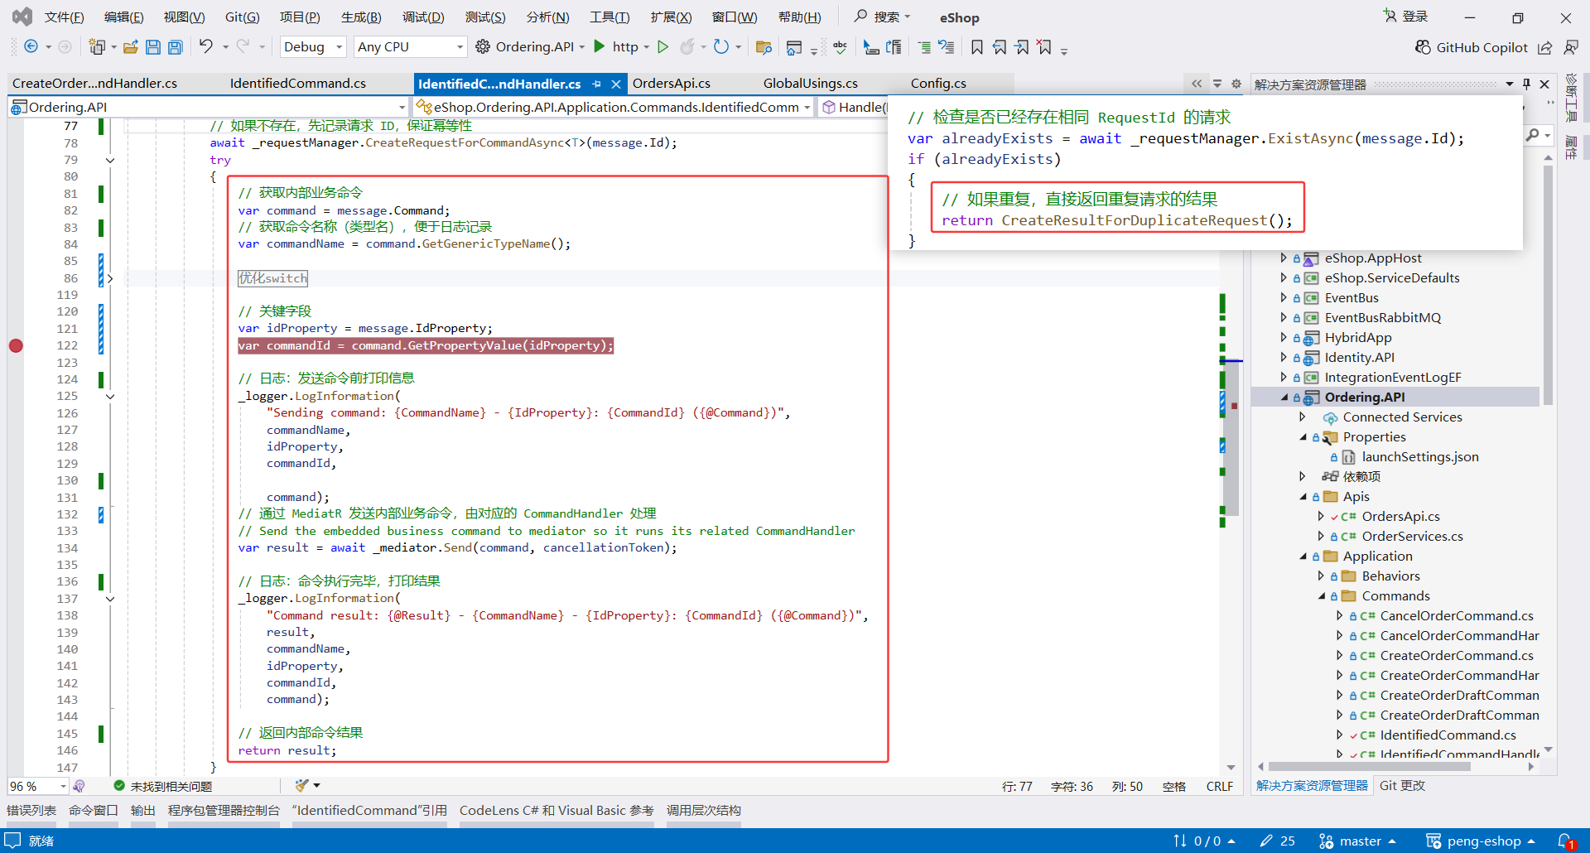Click the Undo arrow icon
Image resolution: width=1590 pixels, height=853 pixels.
(206, 47)
